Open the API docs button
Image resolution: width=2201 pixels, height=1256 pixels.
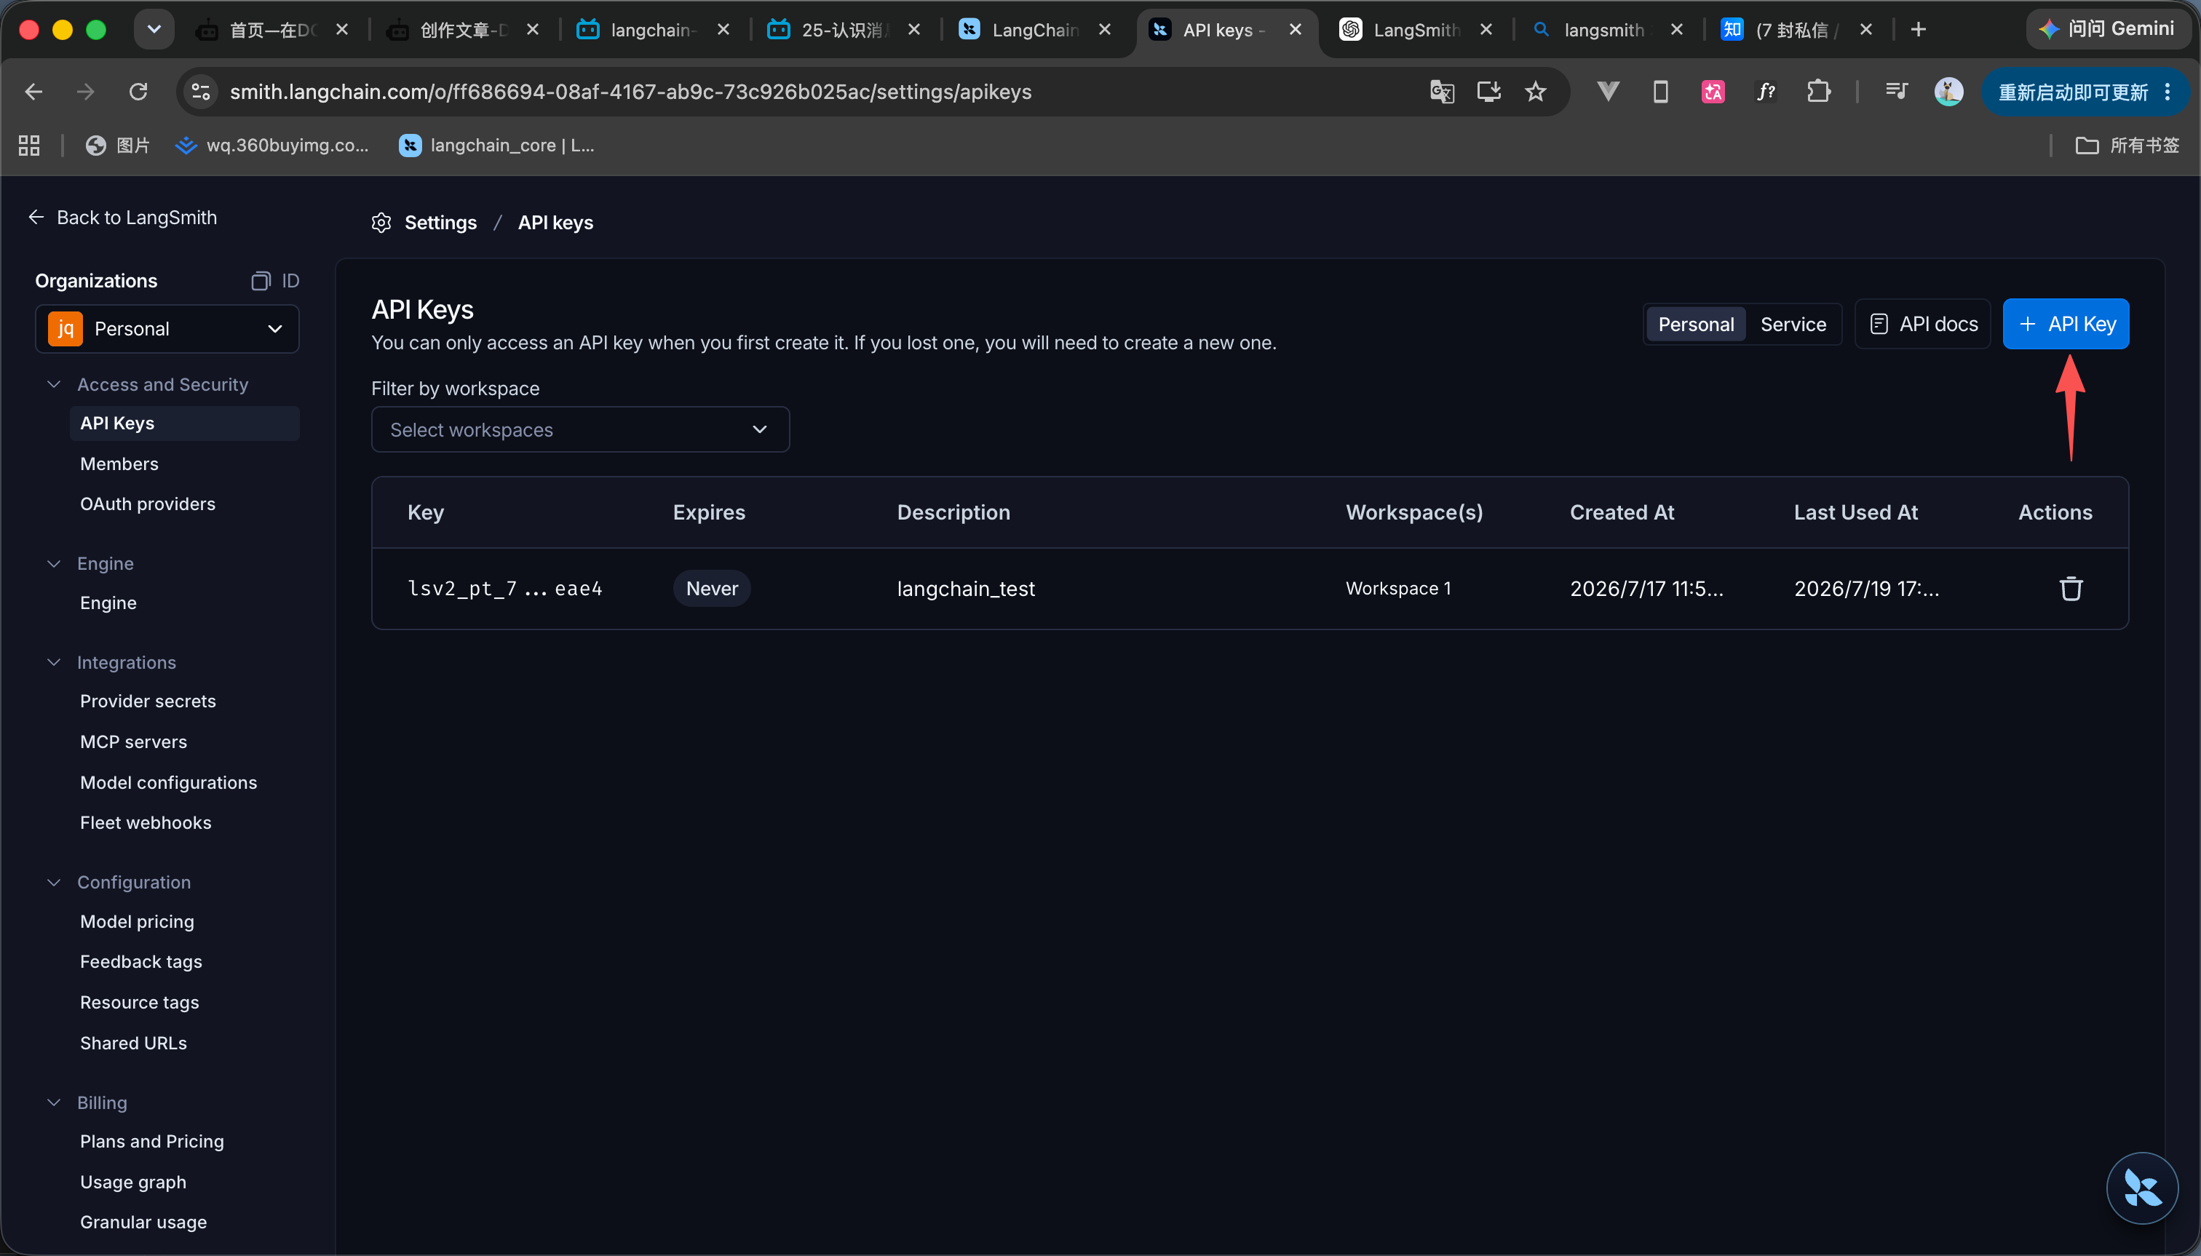tap(1922, 325)
